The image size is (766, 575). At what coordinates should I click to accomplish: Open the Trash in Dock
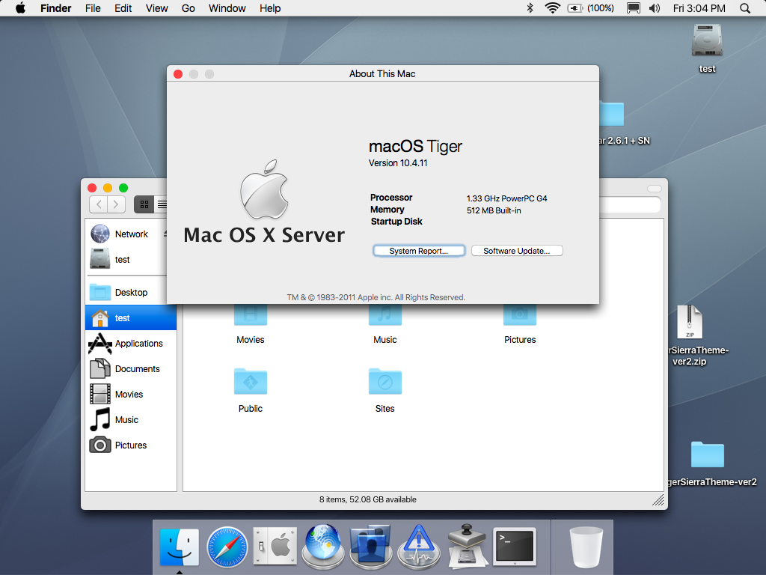(586, 547)
